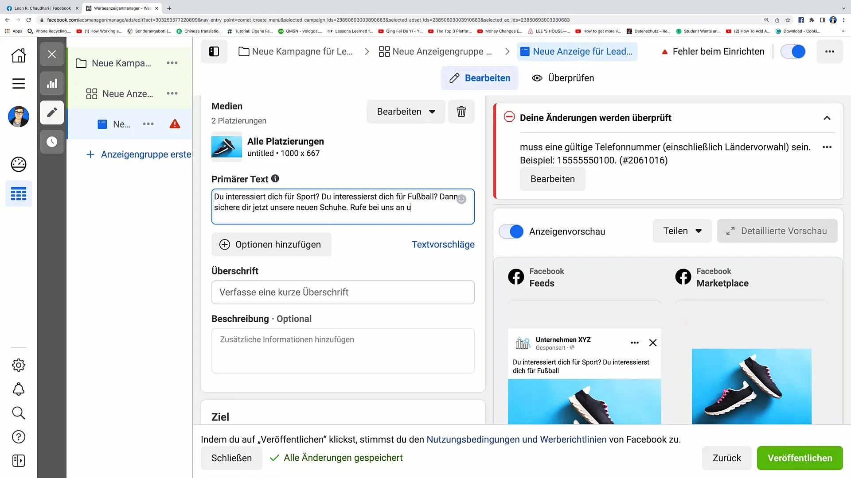Close the editor with the X button
851x478 pixels.
pyautogui.click(x=52, y=54)
